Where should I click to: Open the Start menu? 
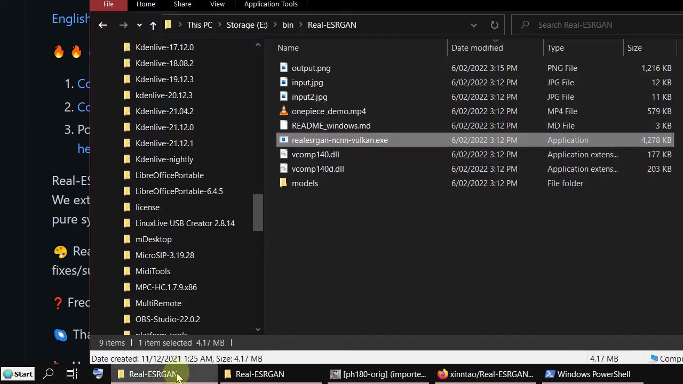point(18,374)
